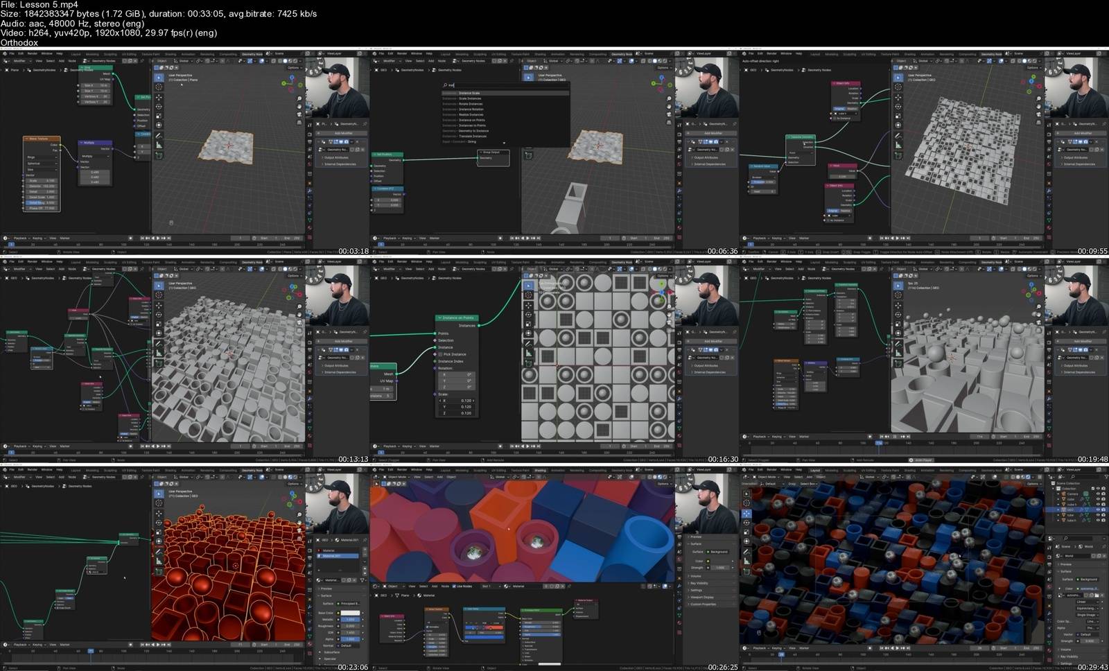The width and height of the screenshot is (1109, 671).
Task: Jump to start frame in 00:03:18 frame timeline
Action: coord(142,238)
